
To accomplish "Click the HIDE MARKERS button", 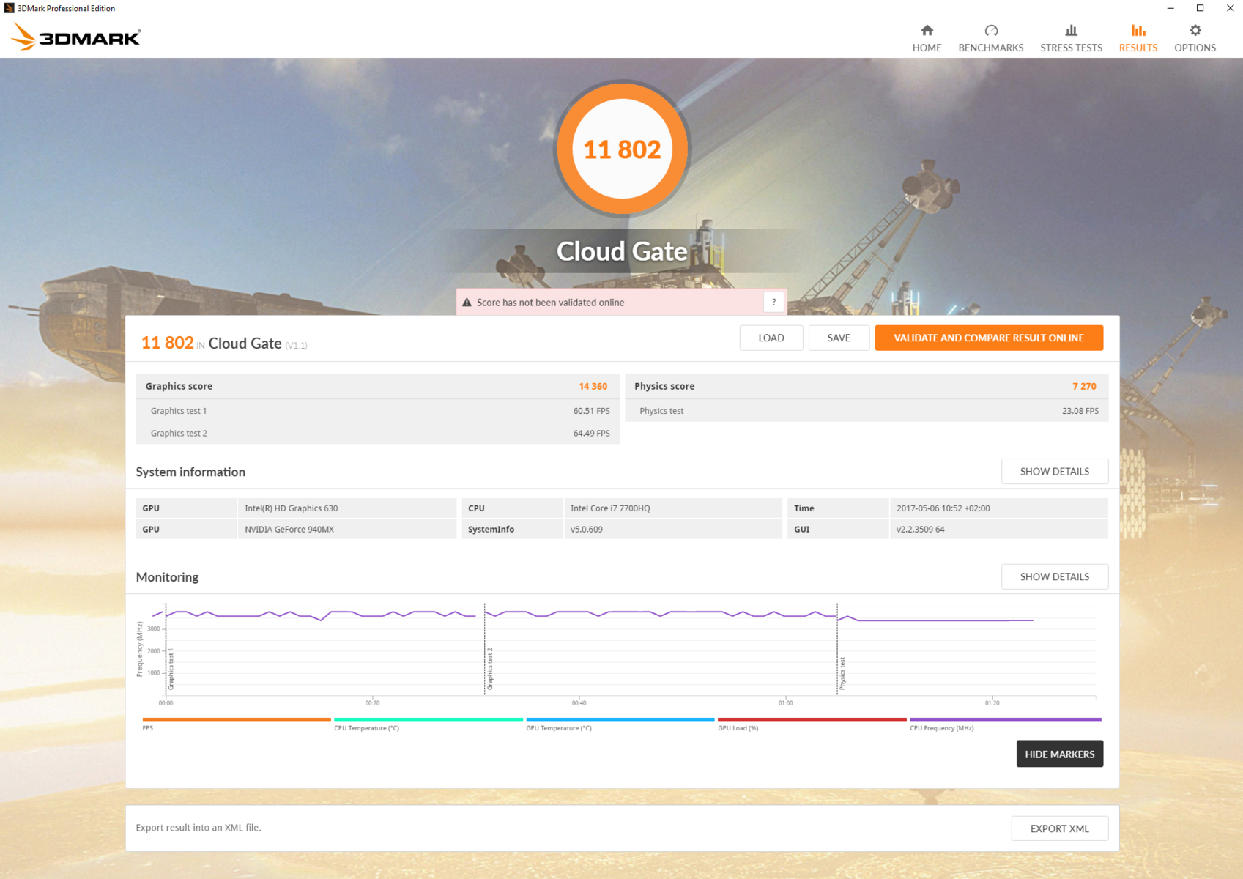I will click(x=1060, y=754).
